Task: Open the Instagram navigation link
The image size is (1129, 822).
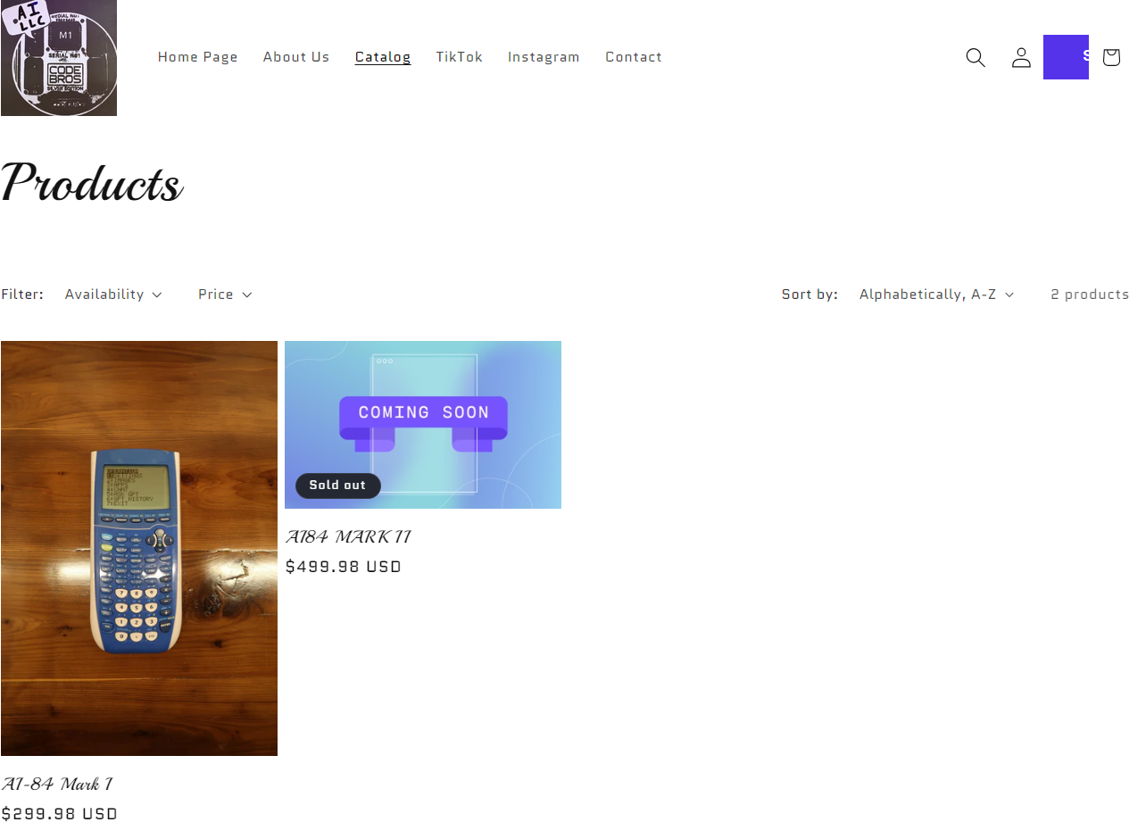Action: [x=544, y=57]
